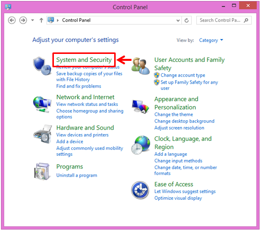Click the shield icon beside Set up Family Safety
Screen dimensions: 260x230
[157, 82]
